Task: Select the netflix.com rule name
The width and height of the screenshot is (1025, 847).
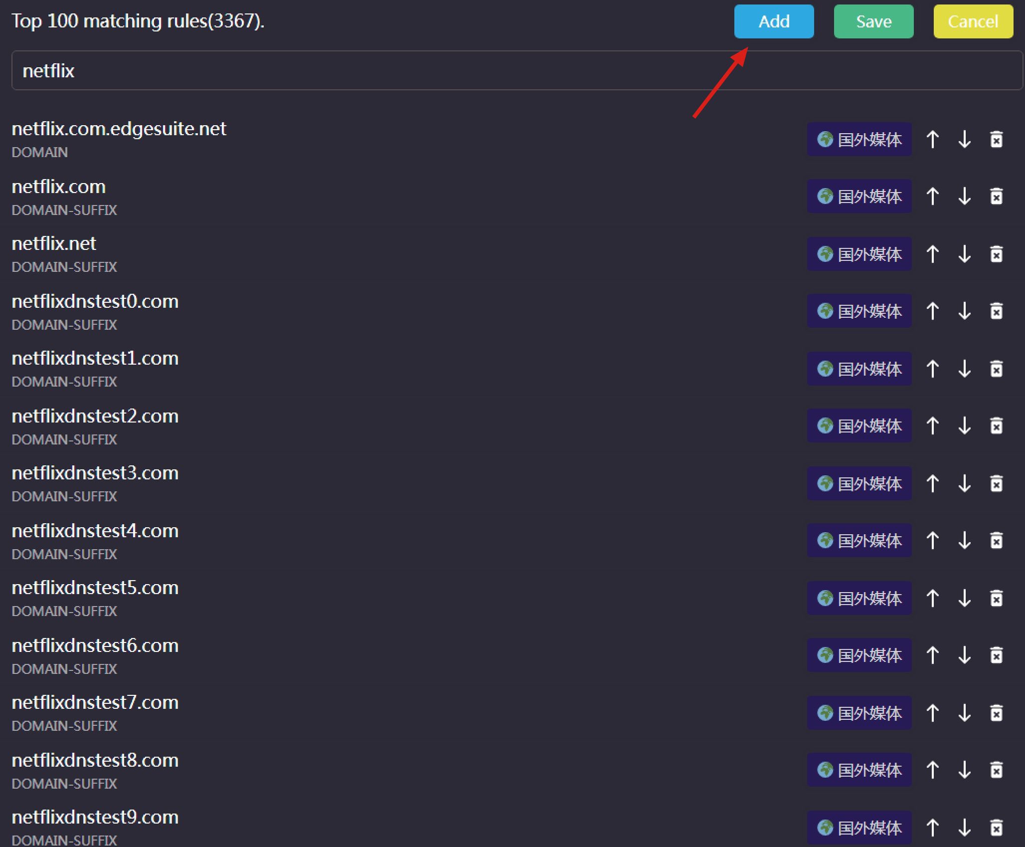Action: pos(59,187)
